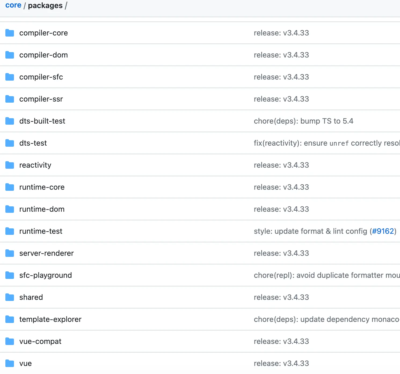Open runtime-core's release v3.4.33 commit
The image size is (400, 374).
click(x=281, y=187)
